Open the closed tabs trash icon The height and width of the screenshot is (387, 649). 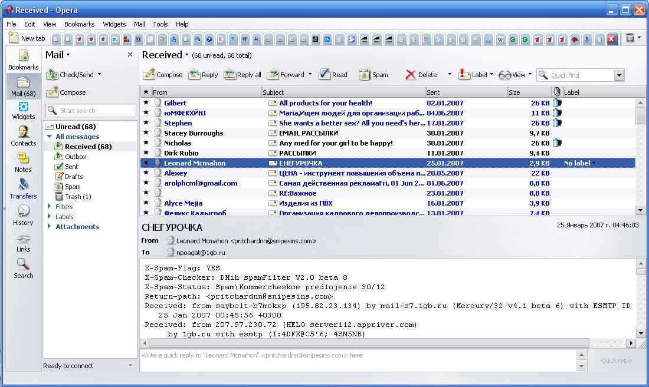click(630, 38)
